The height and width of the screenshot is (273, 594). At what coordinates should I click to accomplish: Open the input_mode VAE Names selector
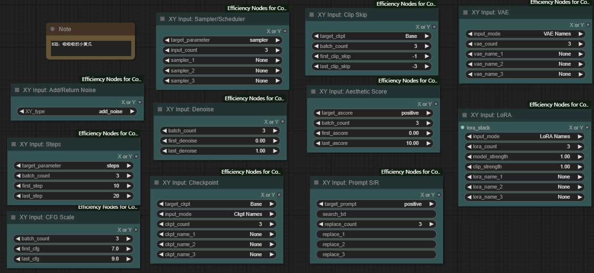pos(525,34)
